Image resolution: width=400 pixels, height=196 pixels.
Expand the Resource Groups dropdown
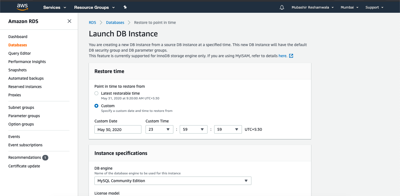coord(94,7)
